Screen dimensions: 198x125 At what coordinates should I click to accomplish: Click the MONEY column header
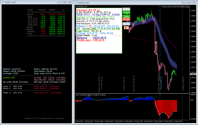click(x=52, y=10)
